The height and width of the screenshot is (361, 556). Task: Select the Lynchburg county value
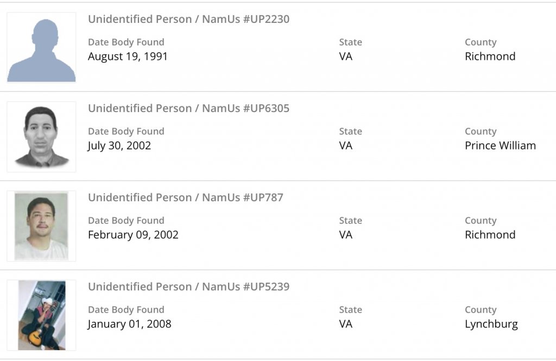point(491,324)
